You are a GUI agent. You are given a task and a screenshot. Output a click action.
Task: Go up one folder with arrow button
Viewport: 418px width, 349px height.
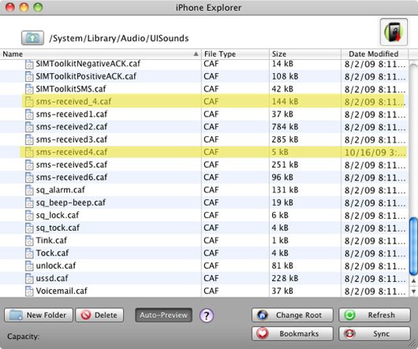(x=32, y=38)
